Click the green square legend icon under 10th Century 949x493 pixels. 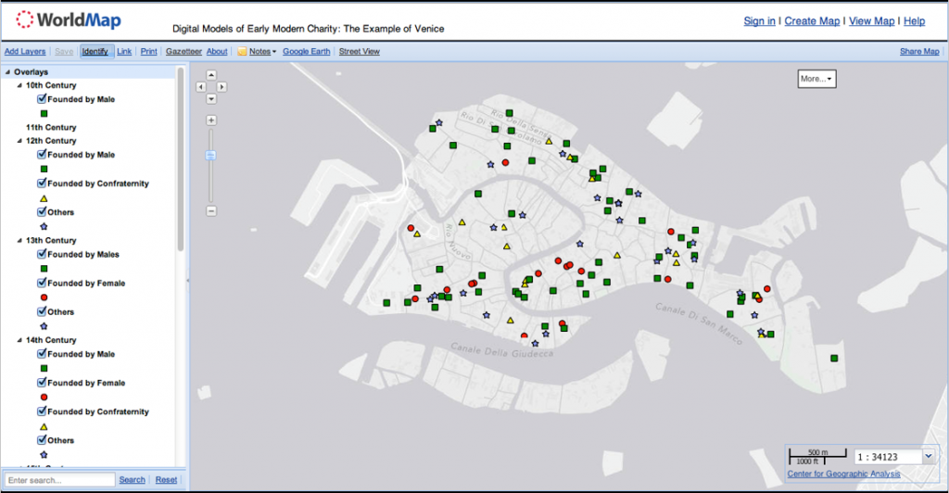pyautogui.click(x=44, y=113)
